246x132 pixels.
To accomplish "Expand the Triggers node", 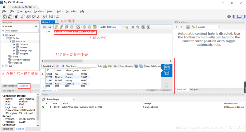I will 14,54.
